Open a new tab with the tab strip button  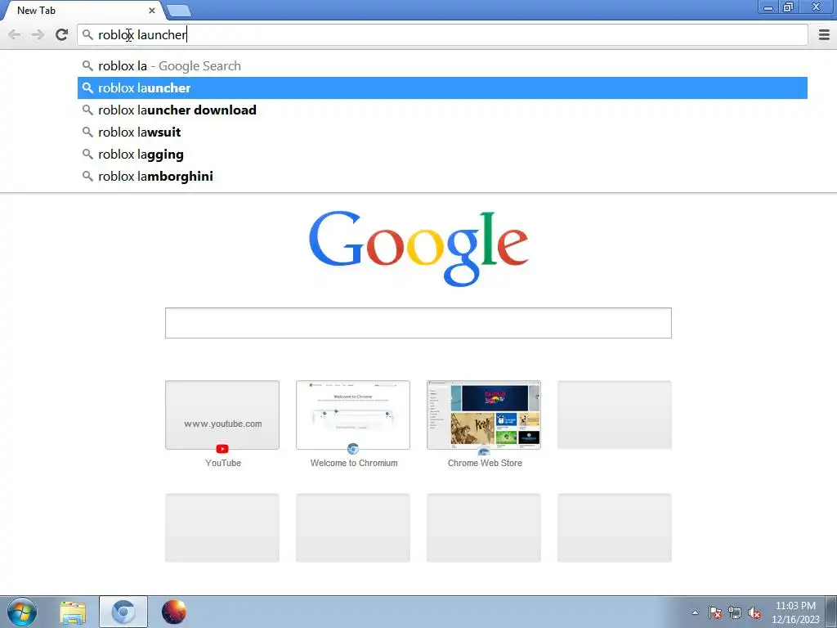click(x=178, y=11)
